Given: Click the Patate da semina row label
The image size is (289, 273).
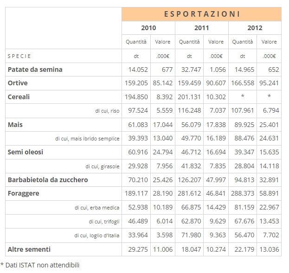Looking at the screenshot, I should tap(35, 70).
